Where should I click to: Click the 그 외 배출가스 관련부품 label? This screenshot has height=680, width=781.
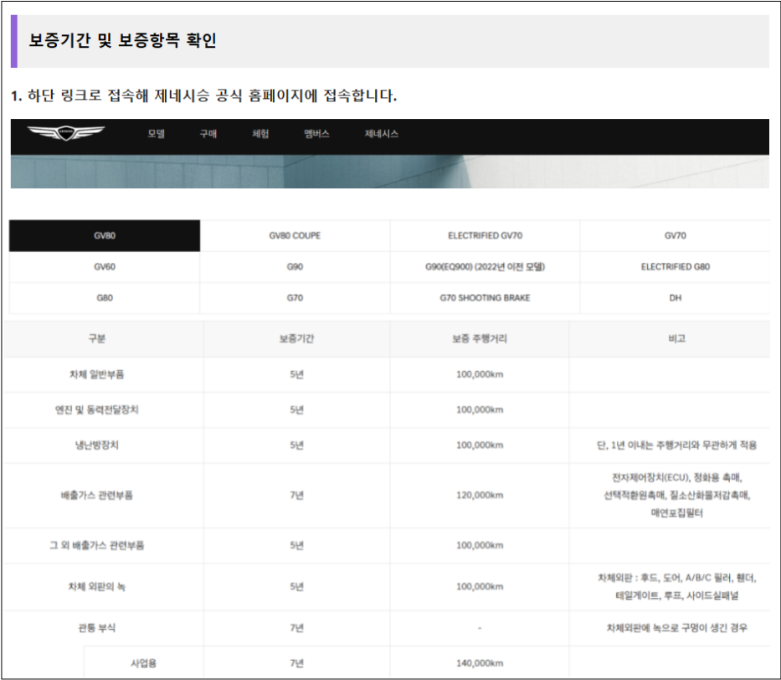coord(96,545)
